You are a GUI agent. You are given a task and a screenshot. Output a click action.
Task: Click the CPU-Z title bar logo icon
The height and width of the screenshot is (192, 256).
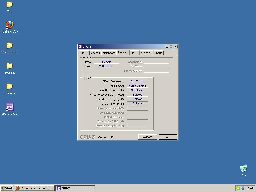pyautogui.click(x=80, y=47)
